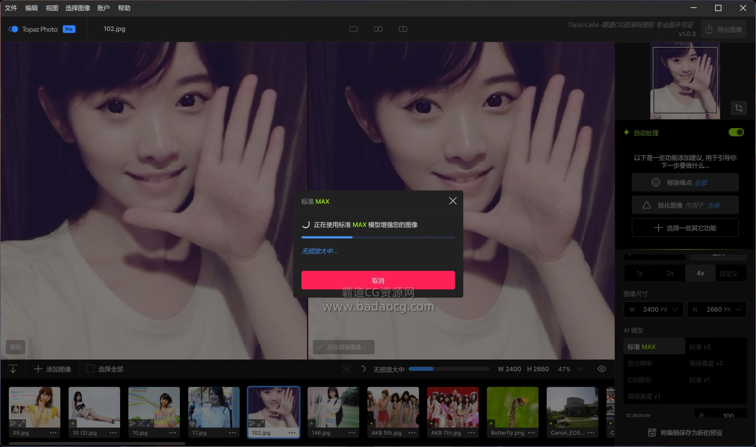This screenshot has height=447, width=756.
Task: Select the Butterfly.png thumbnail
Action: point(512,407)
